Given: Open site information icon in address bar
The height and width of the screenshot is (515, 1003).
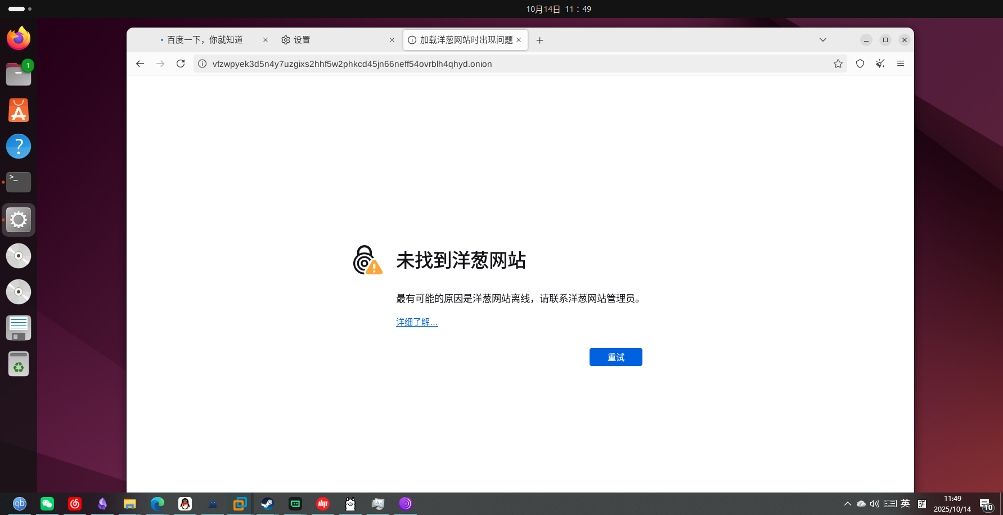Looking at the screenshot, I should tap(201, 64).
